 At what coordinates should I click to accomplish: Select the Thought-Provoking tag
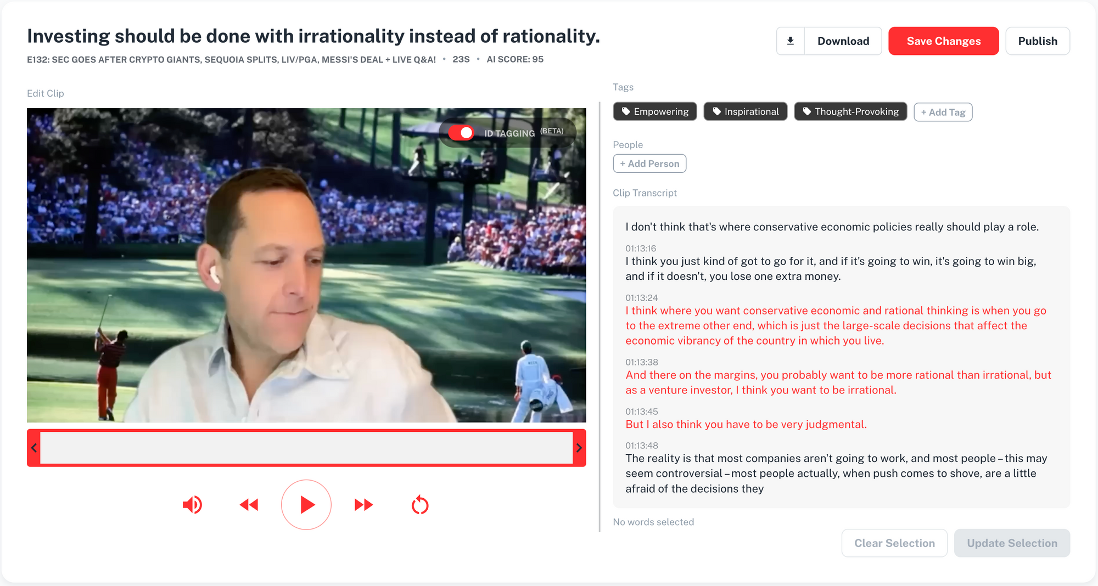[x=850, y=111]
